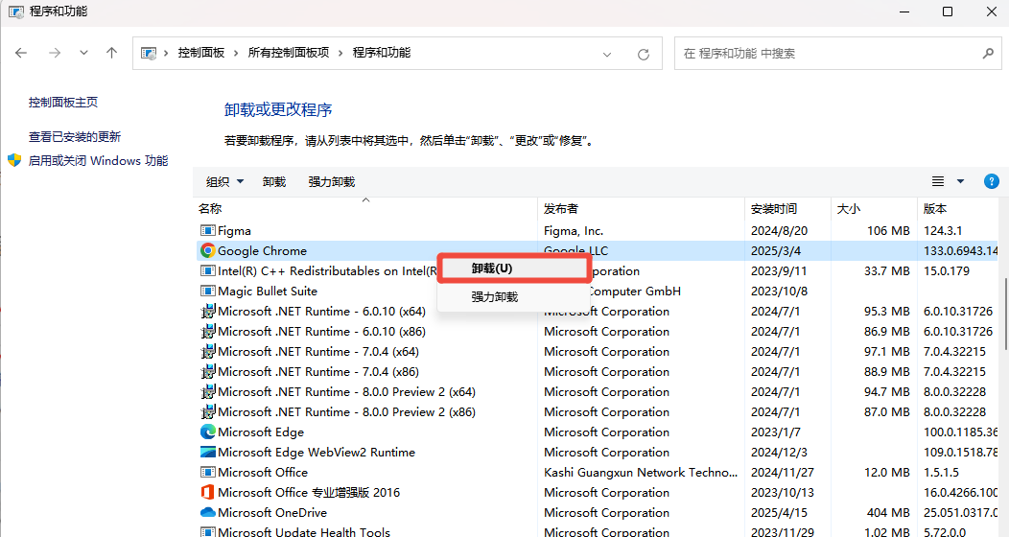Viewport: 1009px width, 537px height.
Task: Click Kashi Guangxun Network Techno... publisher cell
Action: point(641,472)
